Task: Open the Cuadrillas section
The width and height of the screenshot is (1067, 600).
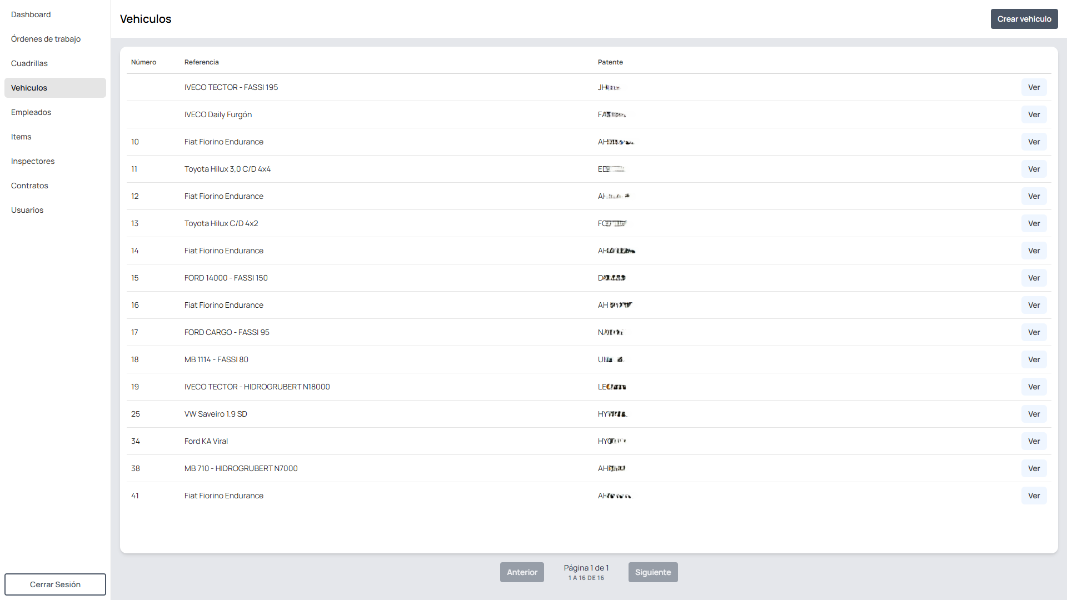Action: (x=55, y=63)
